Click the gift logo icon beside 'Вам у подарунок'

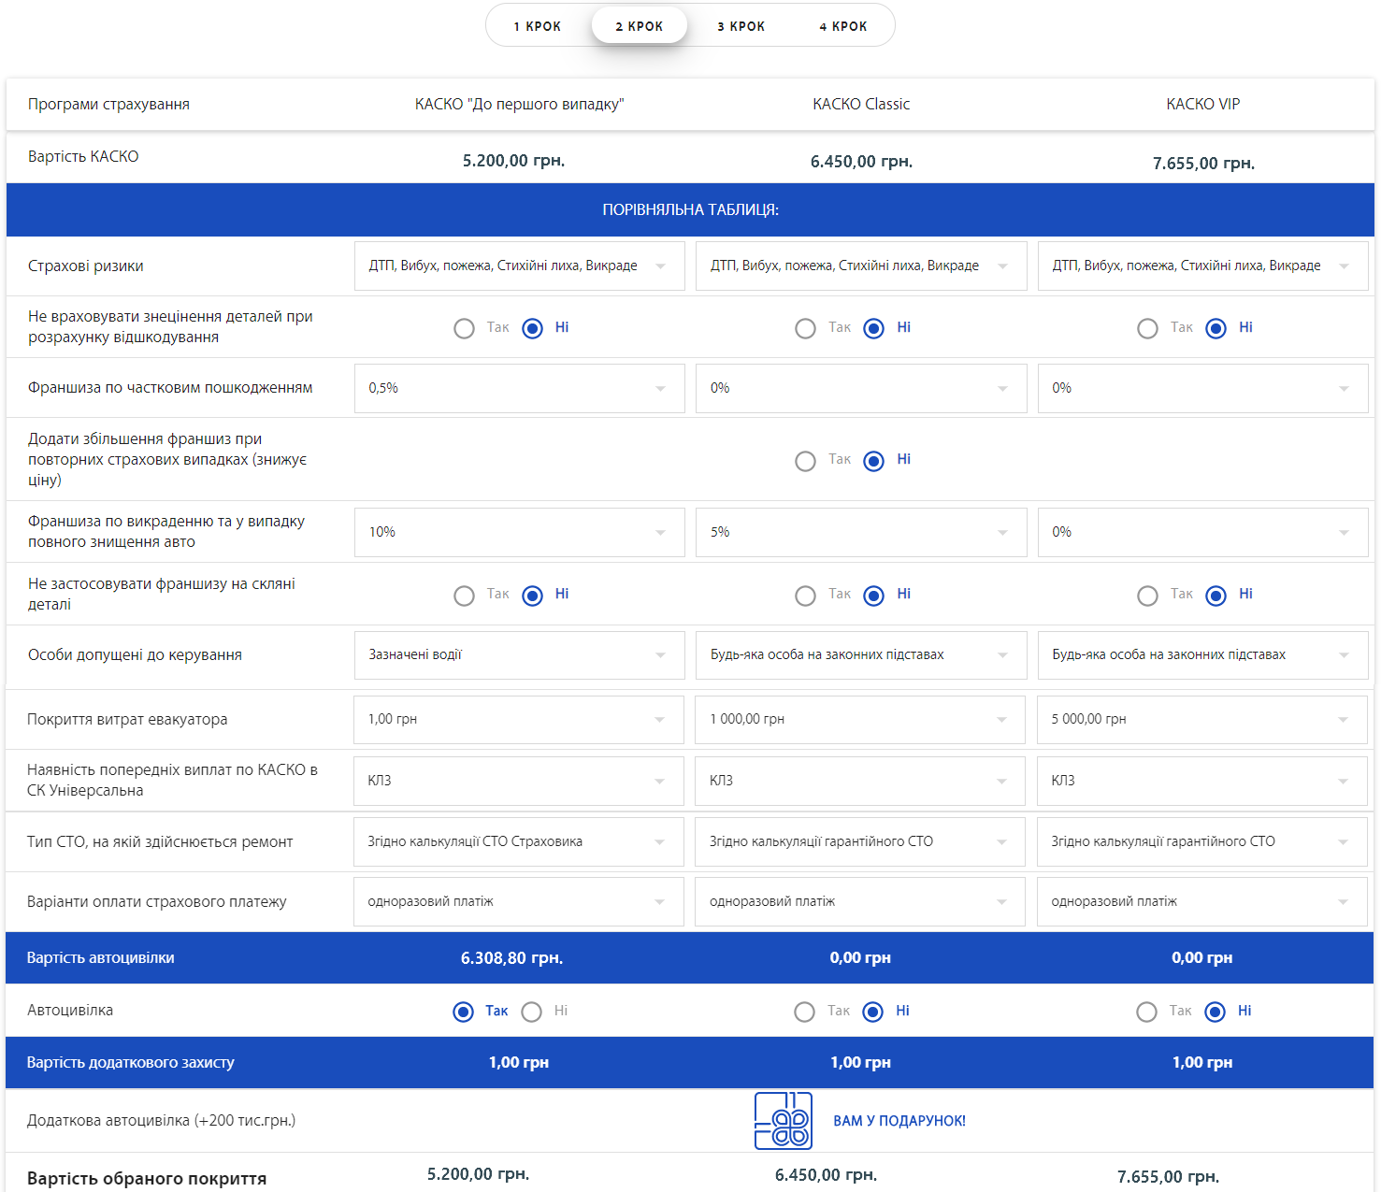(x=784, y=1120)
